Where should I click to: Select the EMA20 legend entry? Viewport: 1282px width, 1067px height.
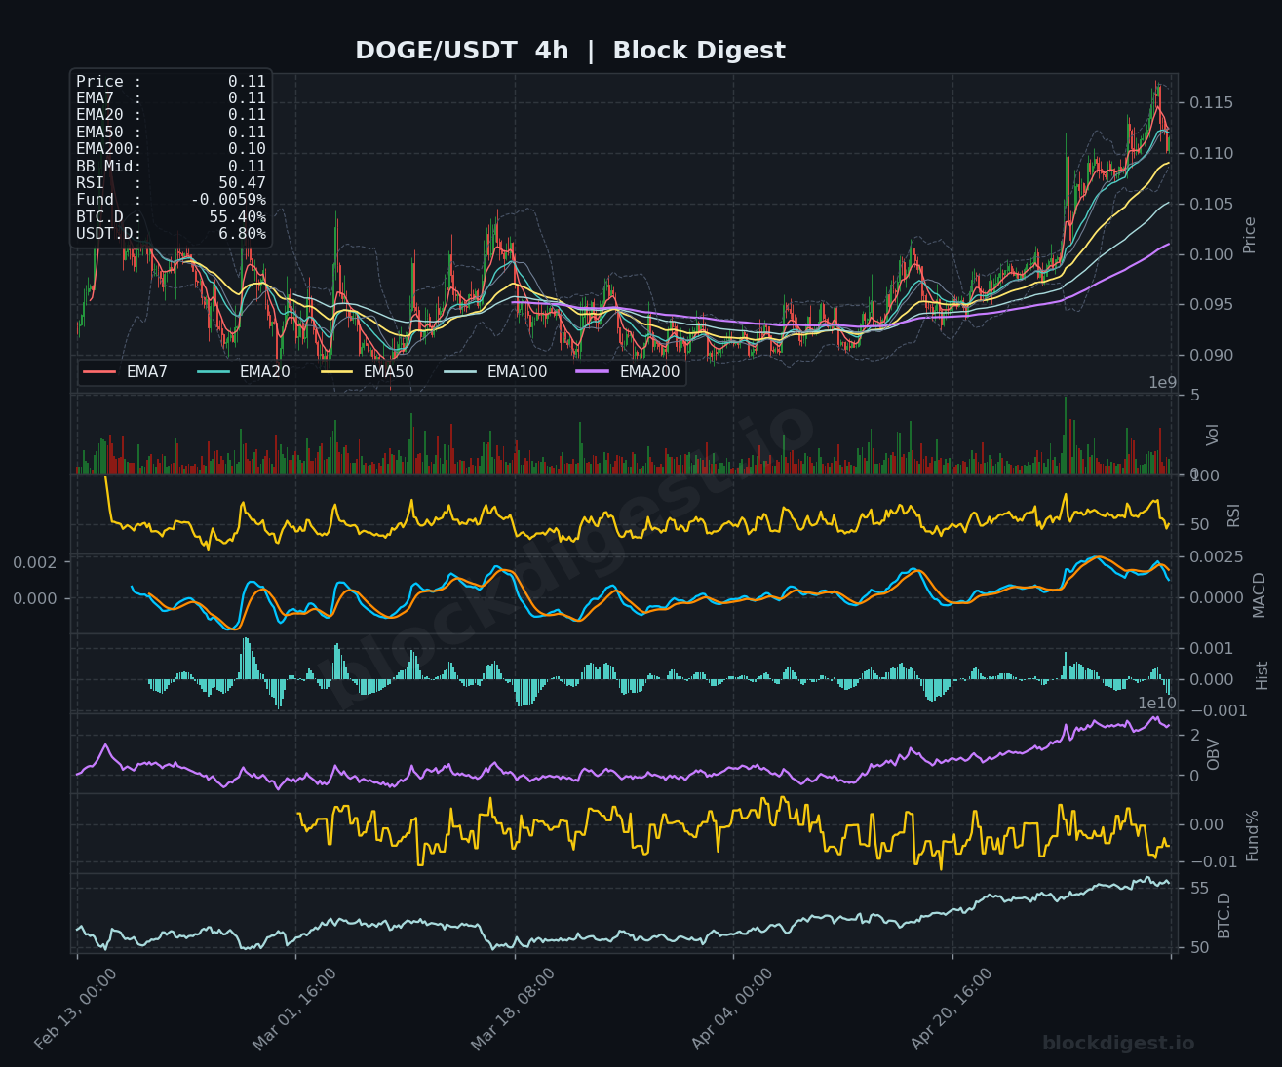(244, 372)
